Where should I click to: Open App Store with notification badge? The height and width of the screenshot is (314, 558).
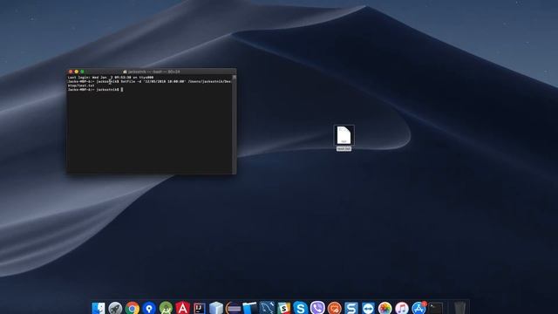[418, 308]
